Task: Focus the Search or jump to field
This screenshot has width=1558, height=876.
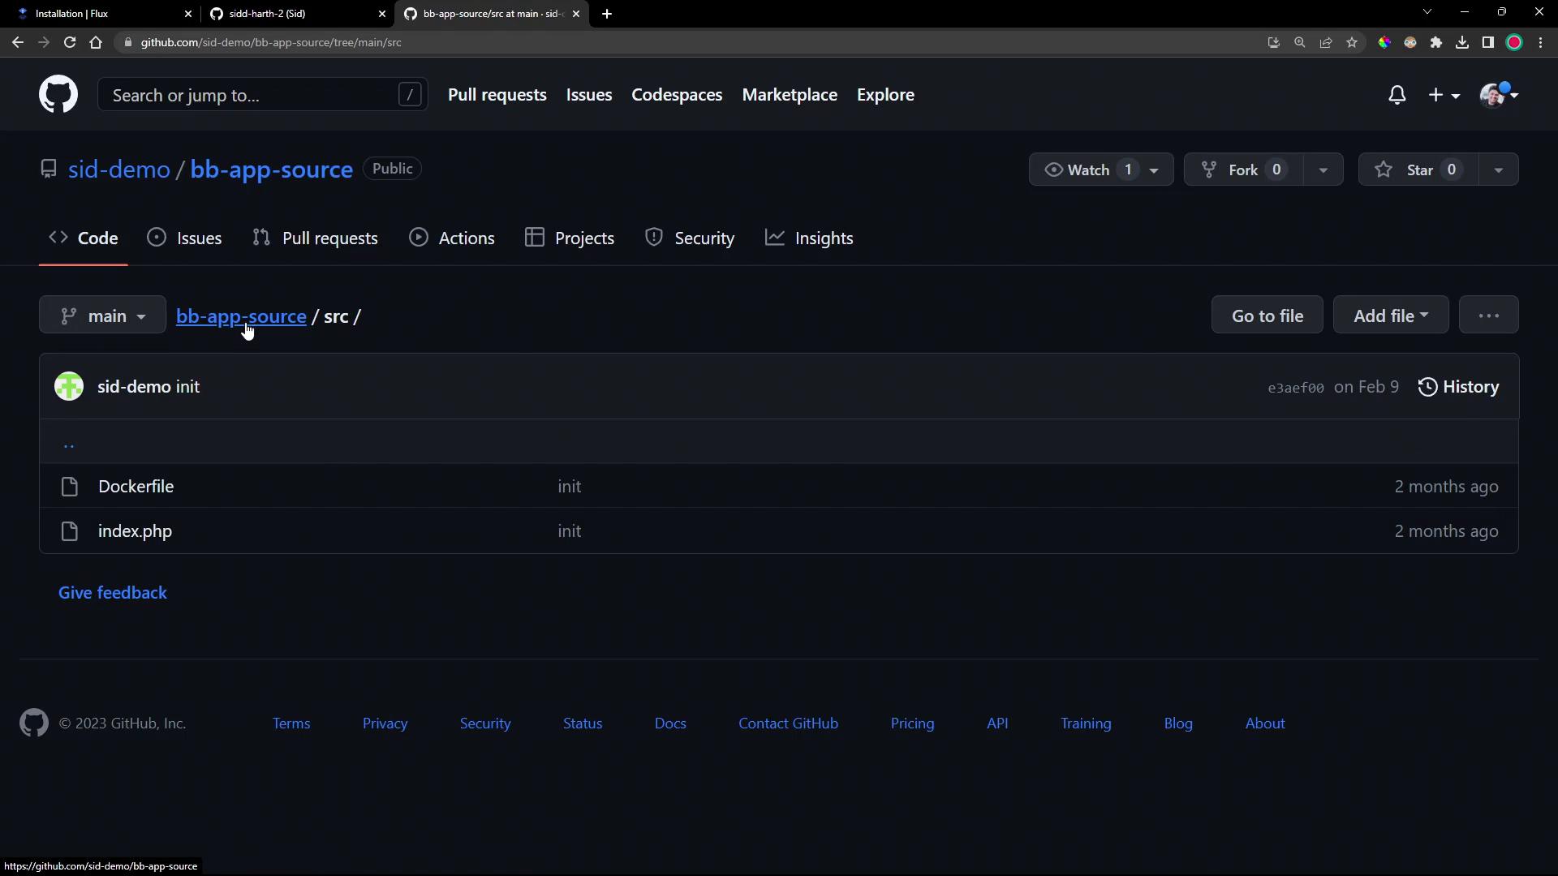Action: 263,95
